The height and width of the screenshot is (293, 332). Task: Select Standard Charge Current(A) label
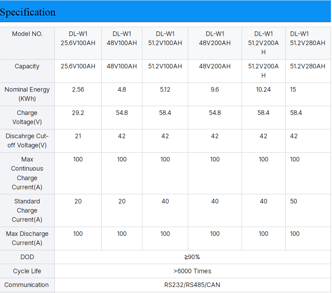[27, 210]
